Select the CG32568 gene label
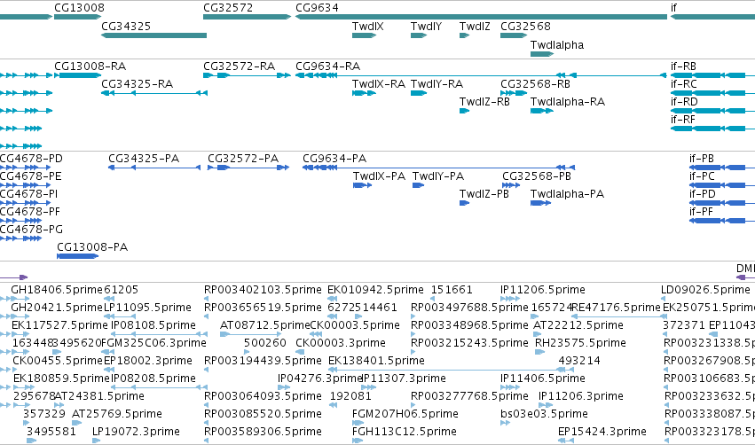Screen dimensions: 755x445 525,26
